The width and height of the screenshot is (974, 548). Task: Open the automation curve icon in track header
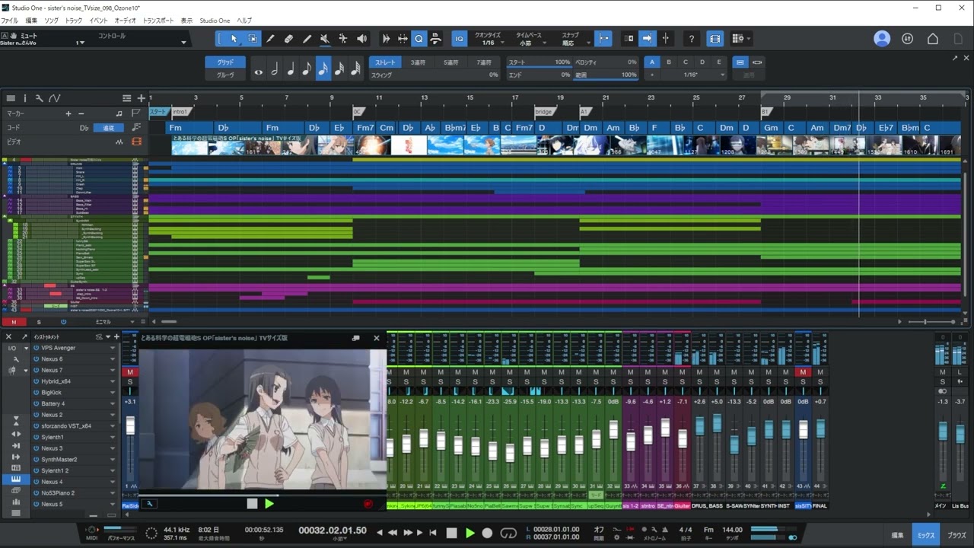pos(55,98)
